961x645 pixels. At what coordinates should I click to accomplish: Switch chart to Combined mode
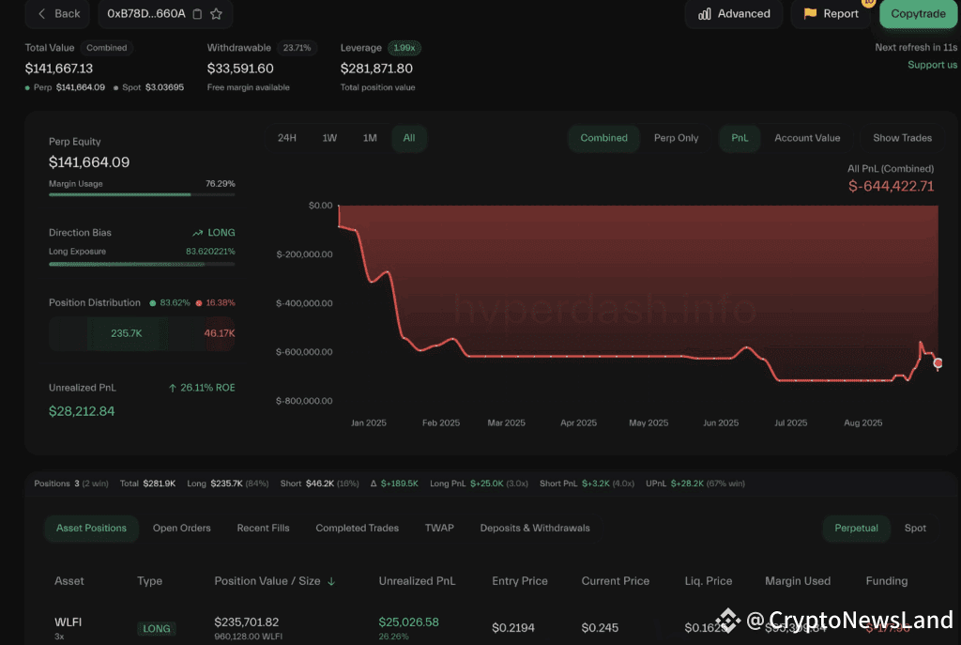603,138
